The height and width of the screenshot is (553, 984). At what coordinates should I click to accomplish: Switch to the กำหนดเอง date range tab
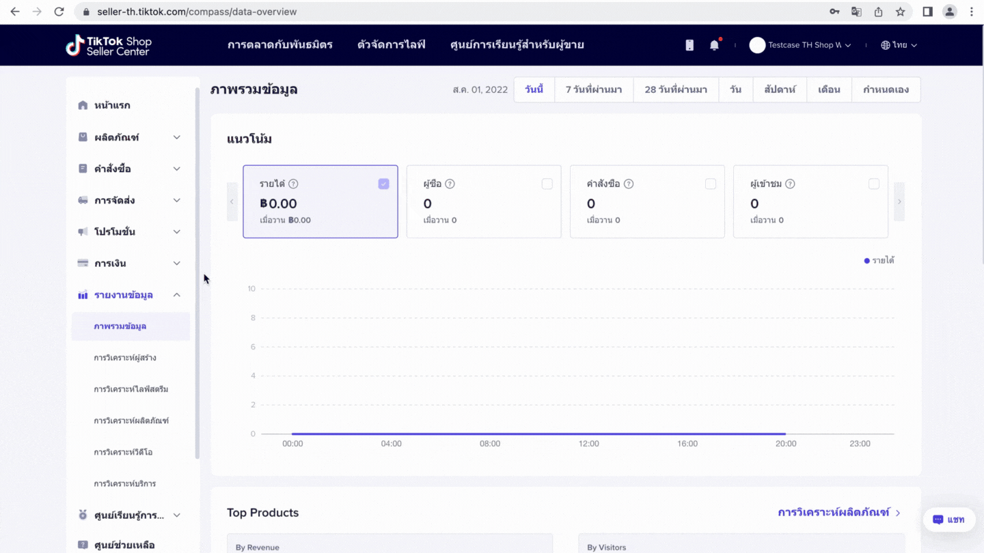pos(886,89)
